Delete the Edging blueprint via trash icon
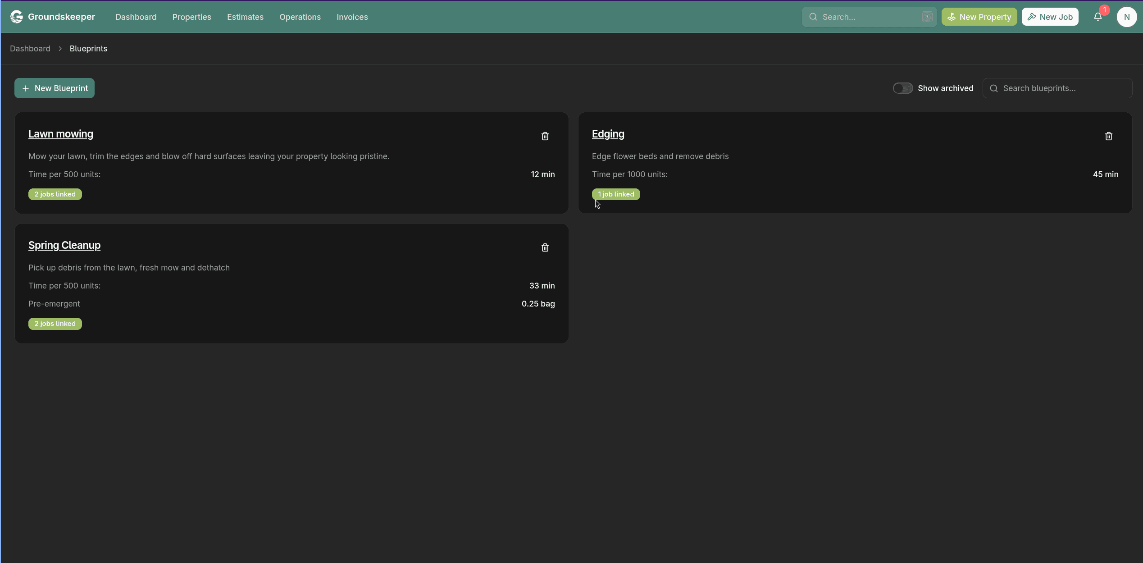Viewport: 1143px width, 563px height. (x=1109, y=136)
